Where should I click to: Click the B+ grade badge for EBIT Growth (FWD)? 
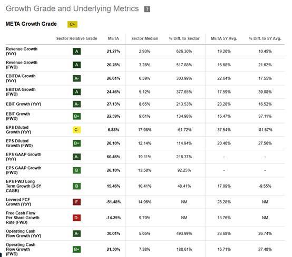[x=76, y=116]
